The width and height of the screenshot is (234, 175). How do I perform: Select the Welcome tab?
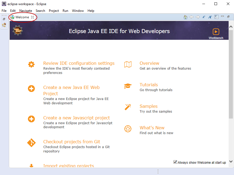[22, 17]
